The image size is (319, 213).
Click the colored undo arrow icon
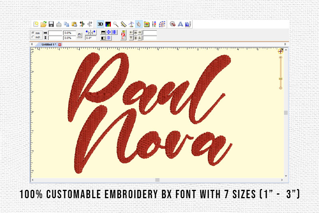pos(82,24)
